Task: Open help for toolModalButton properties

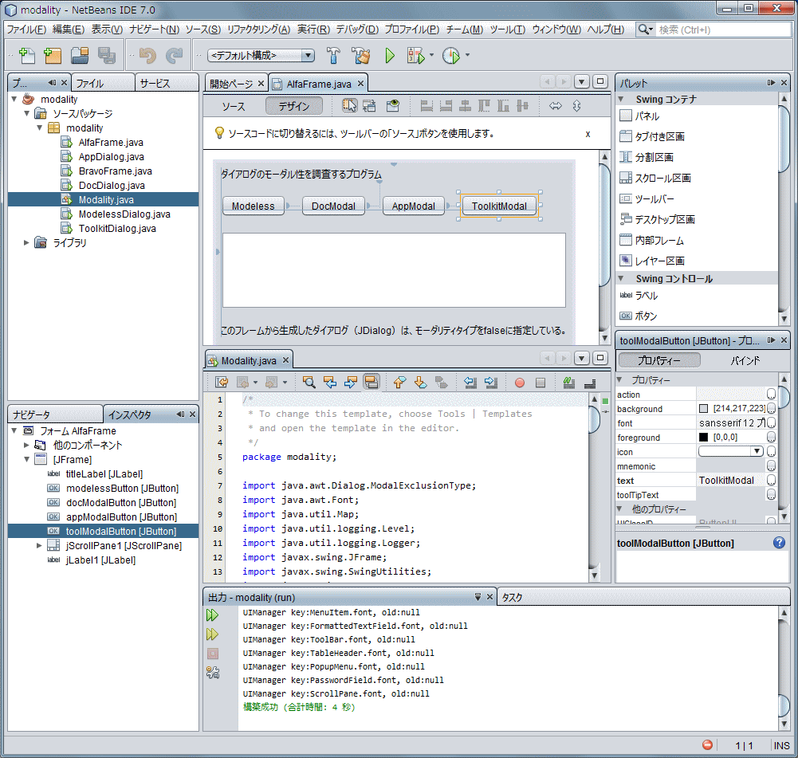Action: (779, 542)
